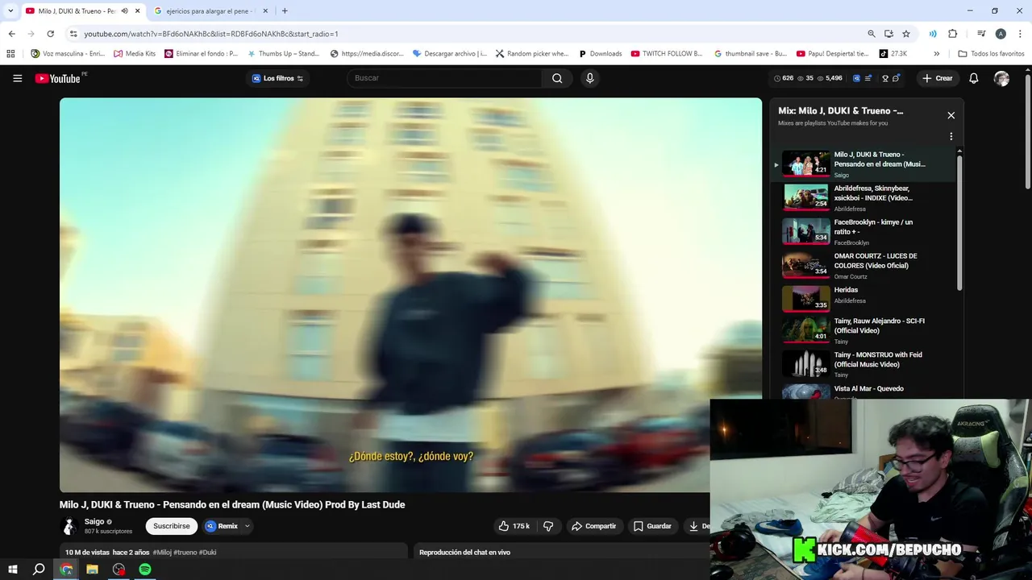
Task: Share the video with Compartir
Action: coord(593,526)
